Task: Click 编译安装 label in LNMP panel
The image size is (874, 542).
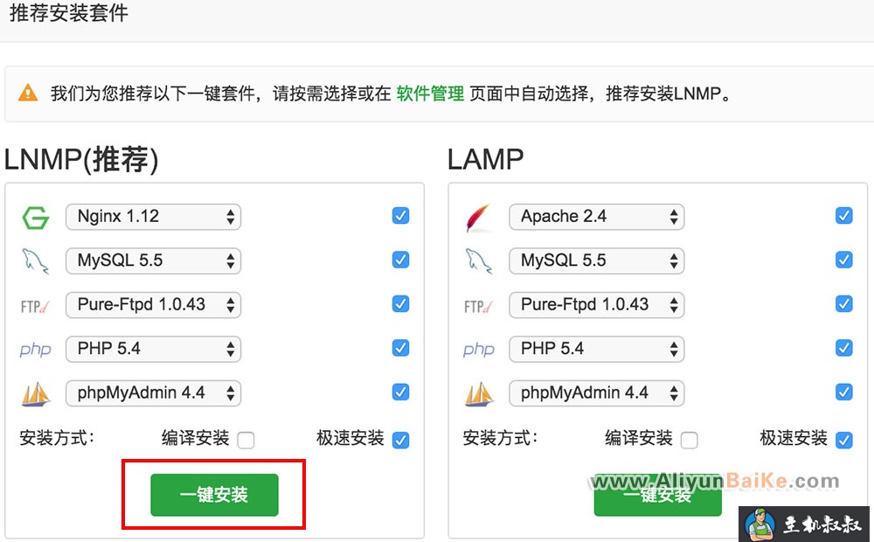Action: [196, 438]
